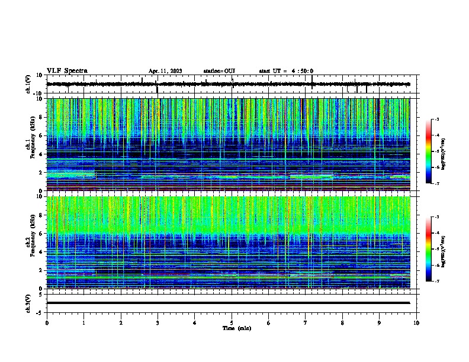
Task: Click the date 'Apr. 11, 2023'
Action: [165, 71]
